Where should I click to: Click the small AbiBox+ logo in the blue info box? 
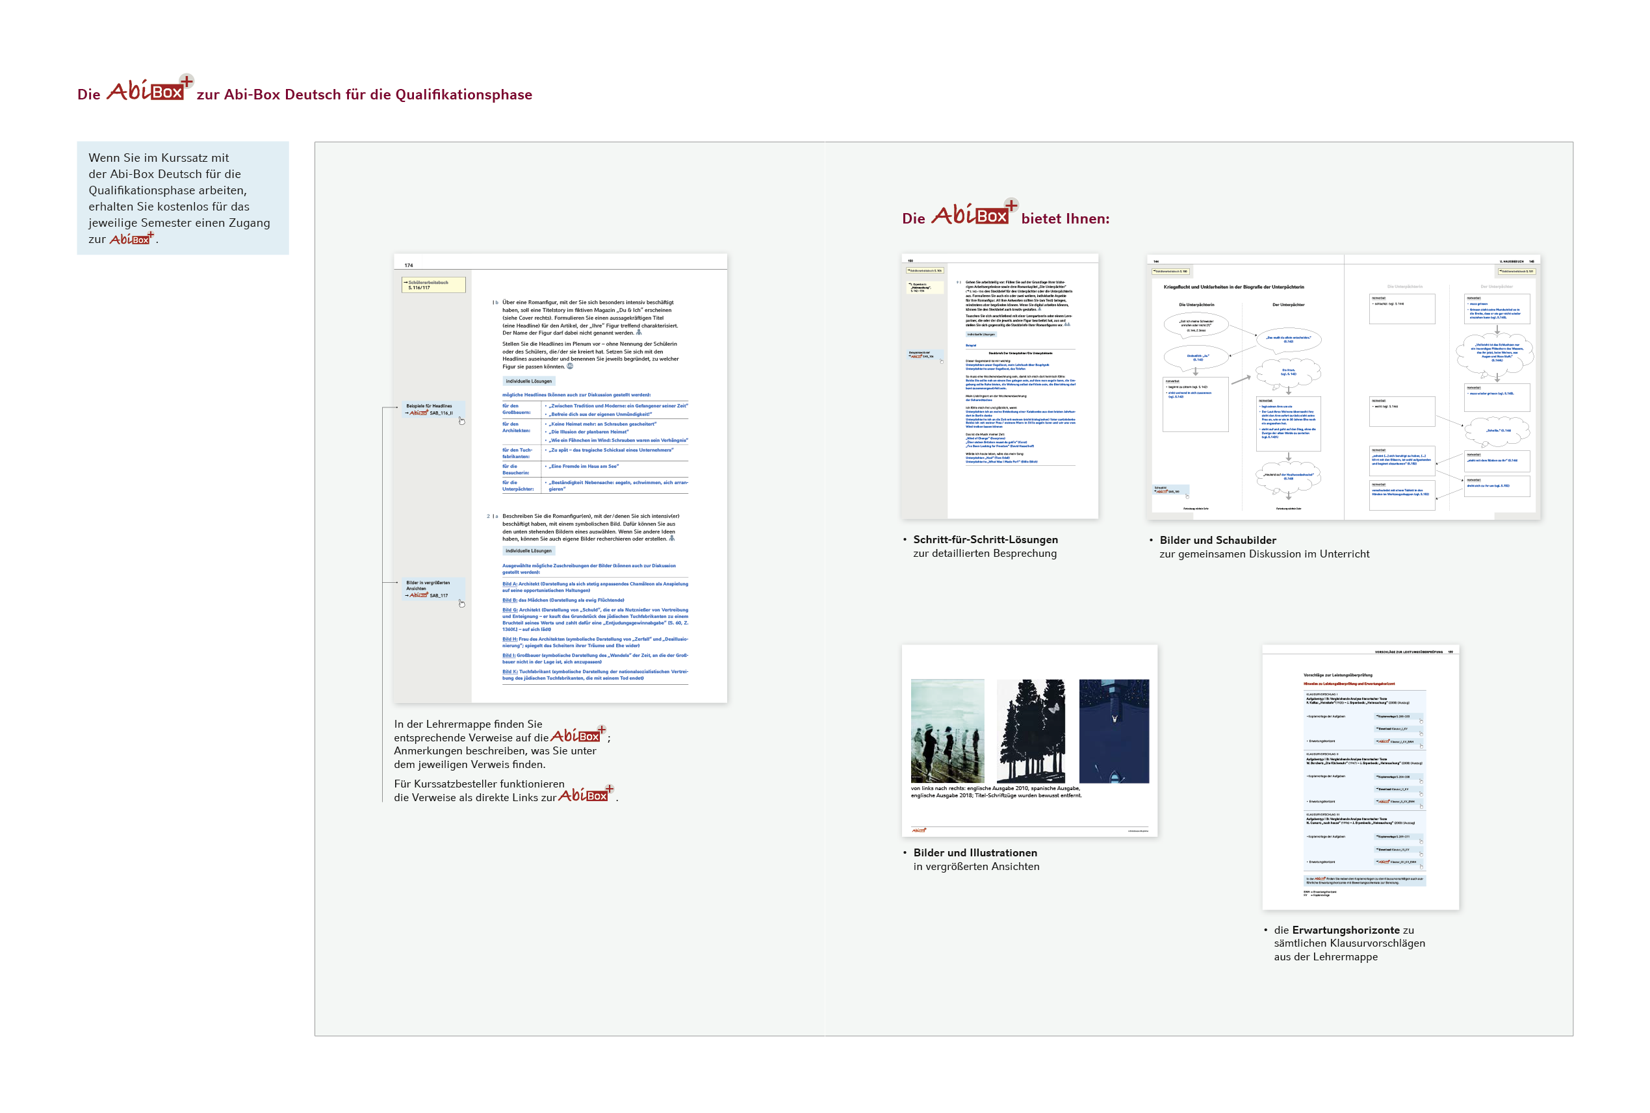coord(131,239)
